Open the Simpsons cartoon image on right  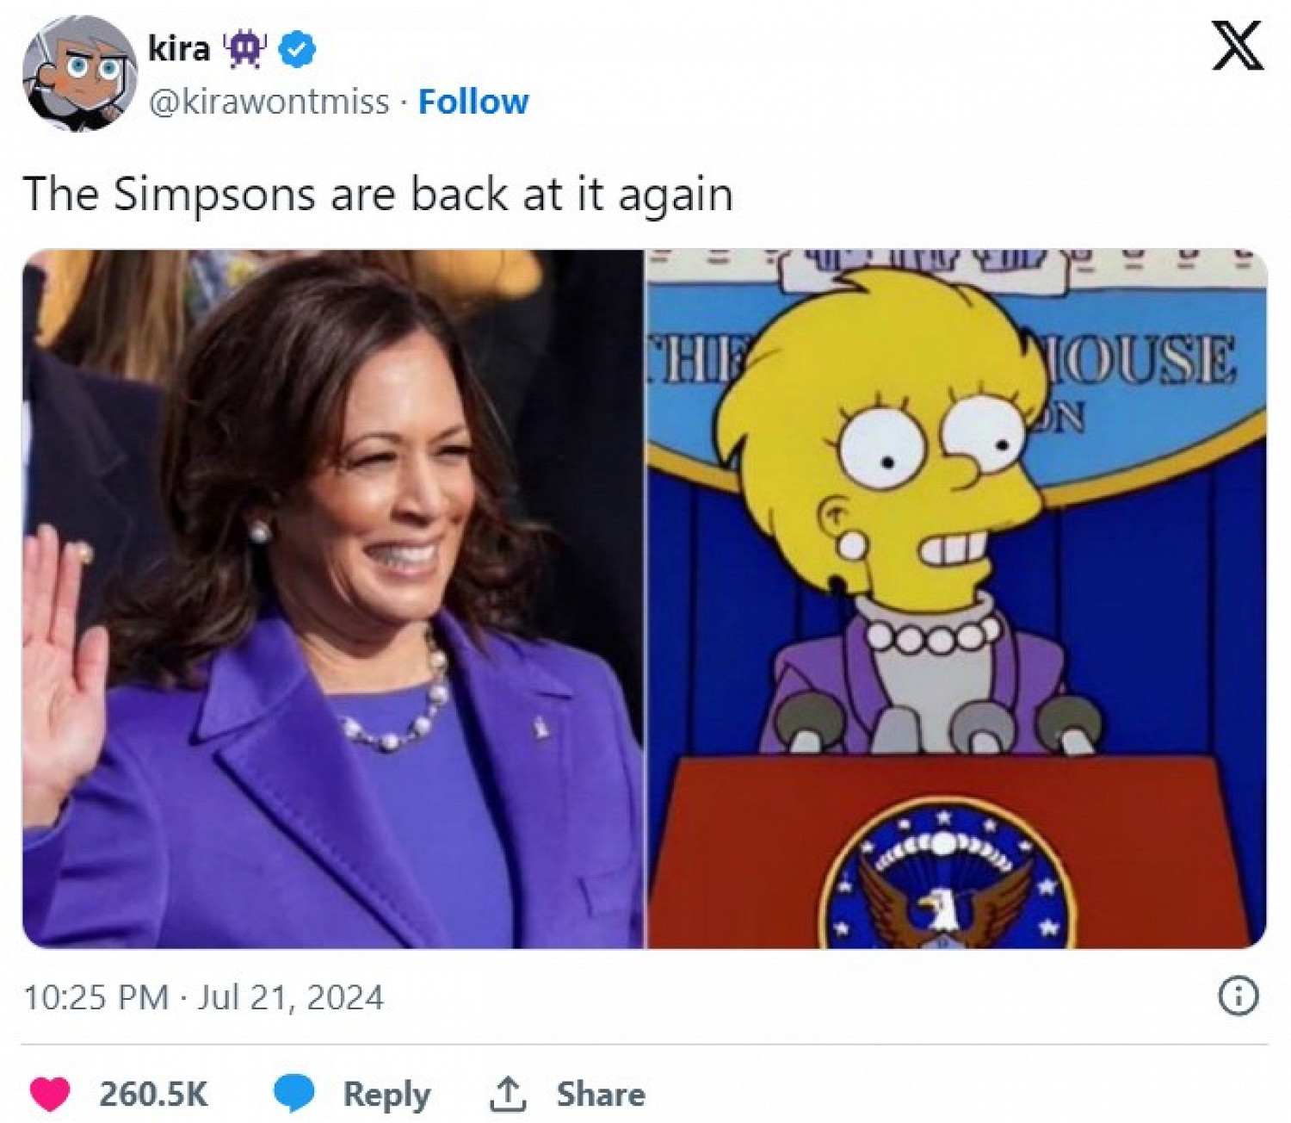[x=956, y=599]
